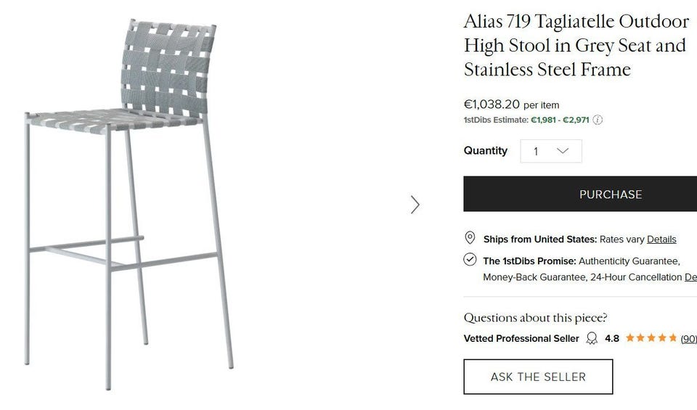The image size is (697, 410).
Task: Show the next product image with the arrow
Action: [415, 205]
